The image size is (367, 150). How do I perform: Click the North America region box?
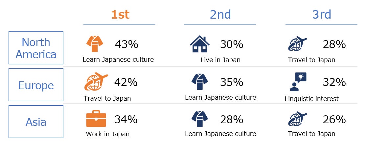tap(36, 48)
